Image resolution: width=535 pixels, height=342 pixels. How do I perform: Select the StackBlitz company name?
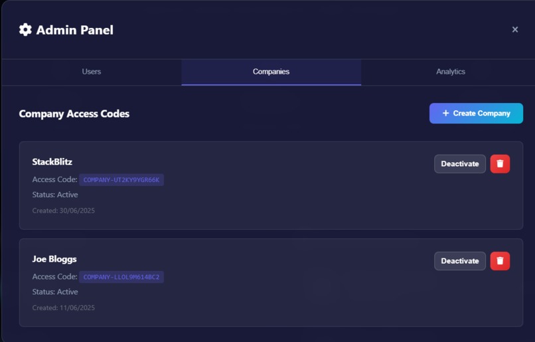pos(52,162)
